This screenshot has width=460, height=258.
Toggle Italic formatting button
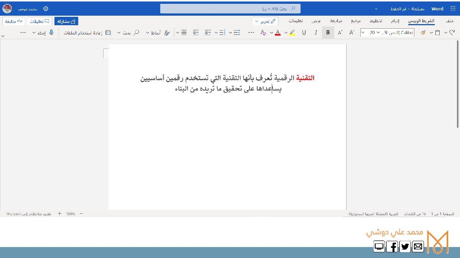316,33
